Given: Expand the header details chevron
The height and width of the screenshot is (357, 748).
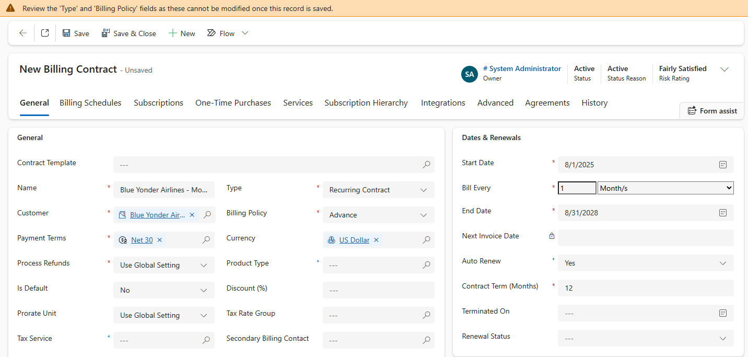Looking at the screenshot, I should [724, 70].
